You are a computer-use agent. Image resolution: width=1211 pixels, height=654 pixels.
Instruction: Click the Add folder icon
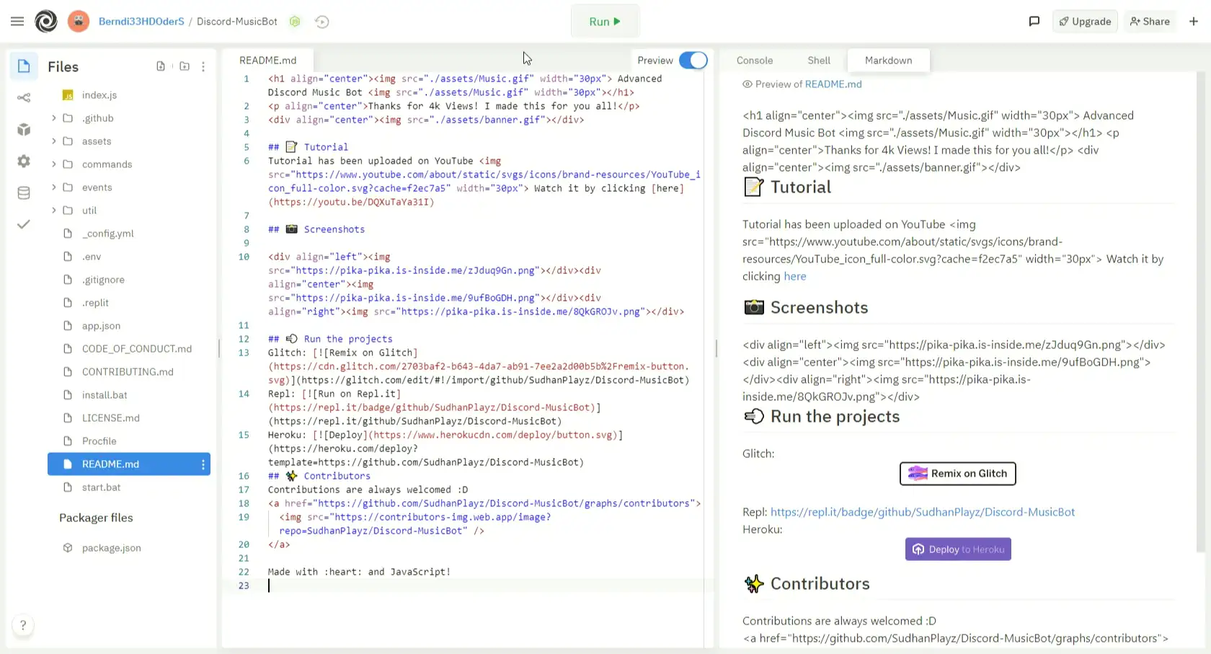coord(185,66)
